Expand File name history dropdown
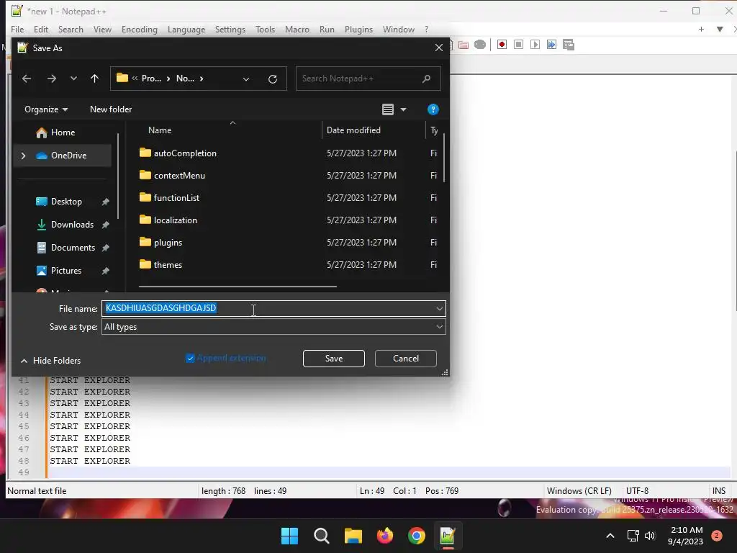Viewport: 737px width, 553px height. tap(439, 309)
